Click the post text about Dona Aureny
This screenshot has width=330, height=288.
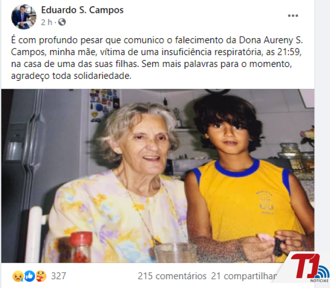[x=157, y=58]
